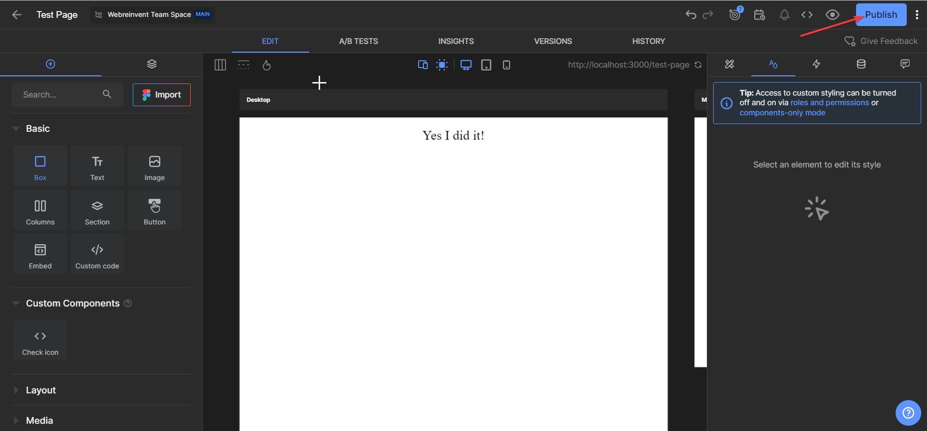Open the roles and permissions link

(x=829, y=103)
